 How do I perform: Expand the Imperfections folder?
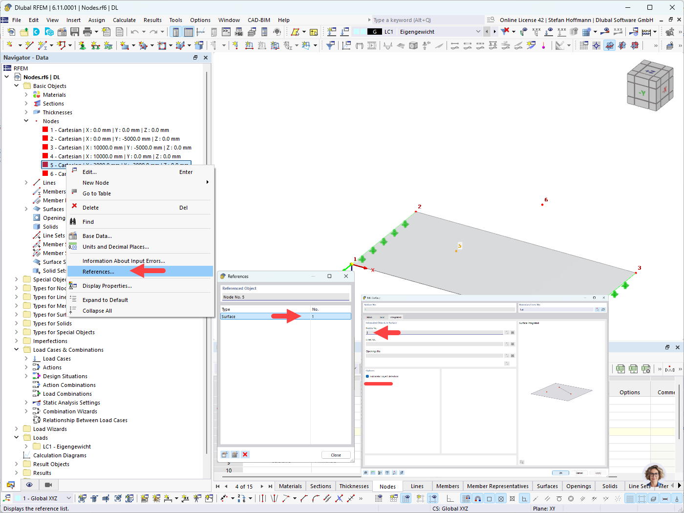click(x=17, y=341)
